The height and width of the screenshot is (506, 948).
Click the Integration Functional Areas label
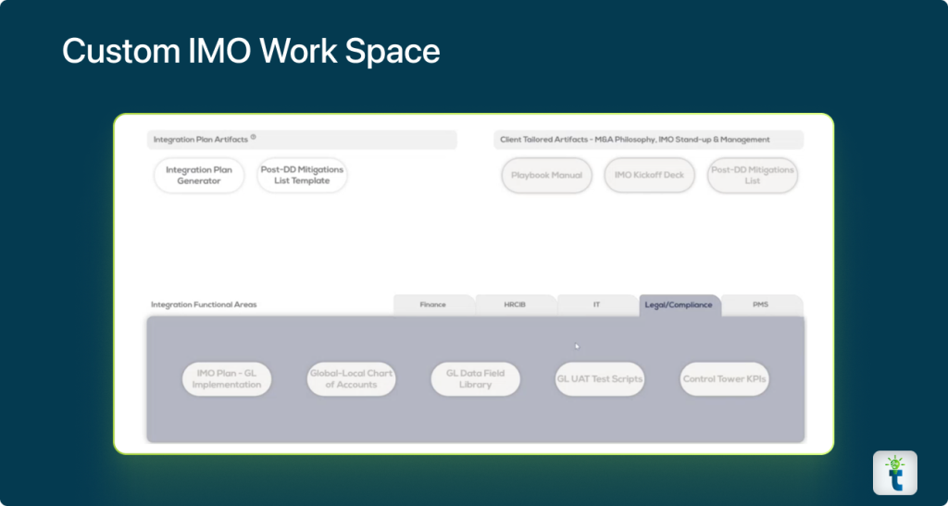pyautogui.click(x=204, y=304)
